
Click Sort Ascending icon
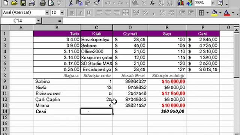(x=161, y=3)
